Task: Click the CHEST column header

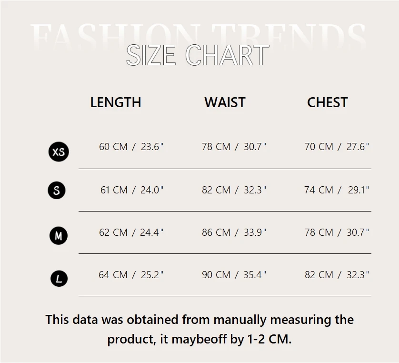Action: pos(327,102)
